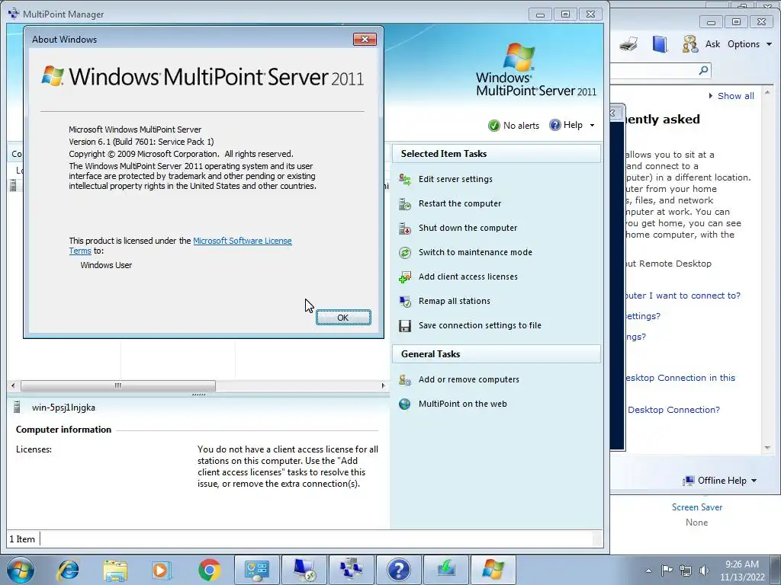The image size is (781, 585).
Task: Open the Options dropdown in Help window
Action: pyautogui.click(x=750, y=44)
